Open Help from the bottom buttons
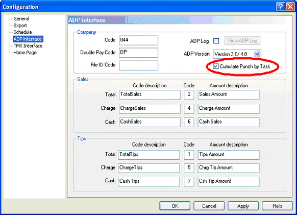Screen dimensions: 297x215 click(277, 206)
